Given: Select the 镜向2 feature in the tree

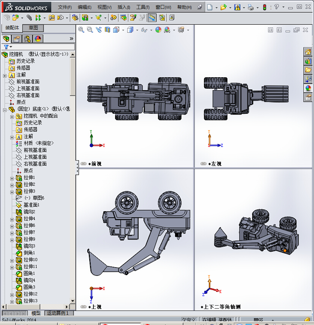Looking at the screenshot, I should click(29, 212).
